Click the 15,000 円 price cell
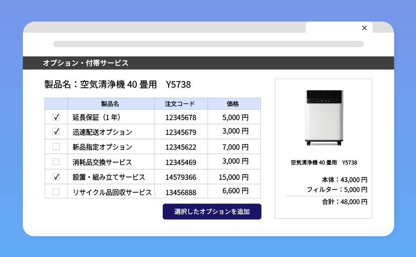This screenshot has height=257, width=416. 234,177
